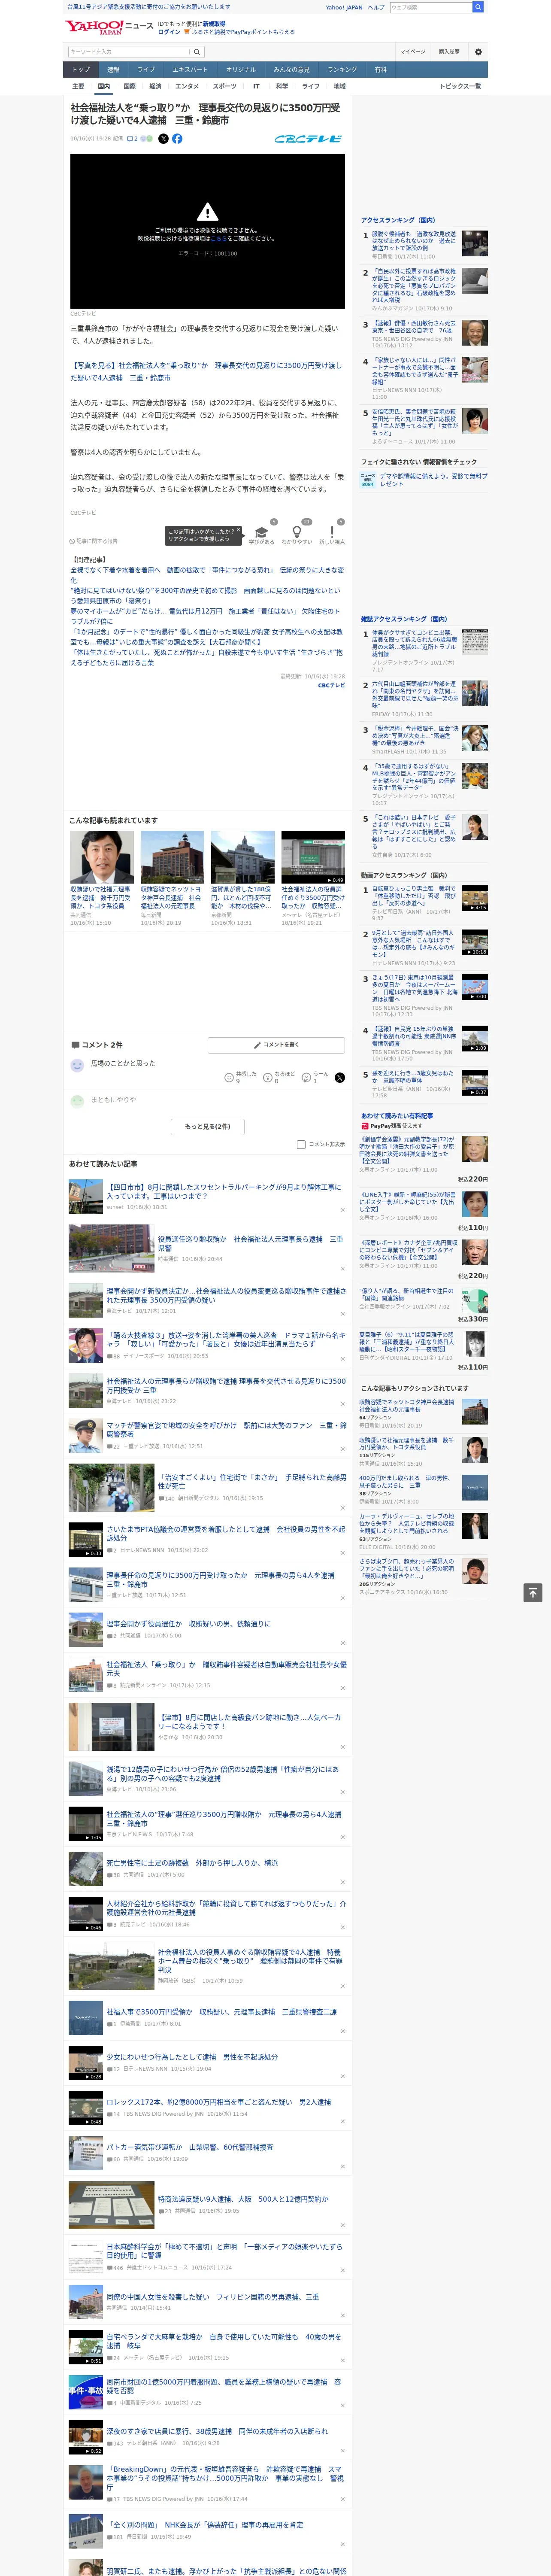Share the article on X
The image size is (551, 2576).
163,139
